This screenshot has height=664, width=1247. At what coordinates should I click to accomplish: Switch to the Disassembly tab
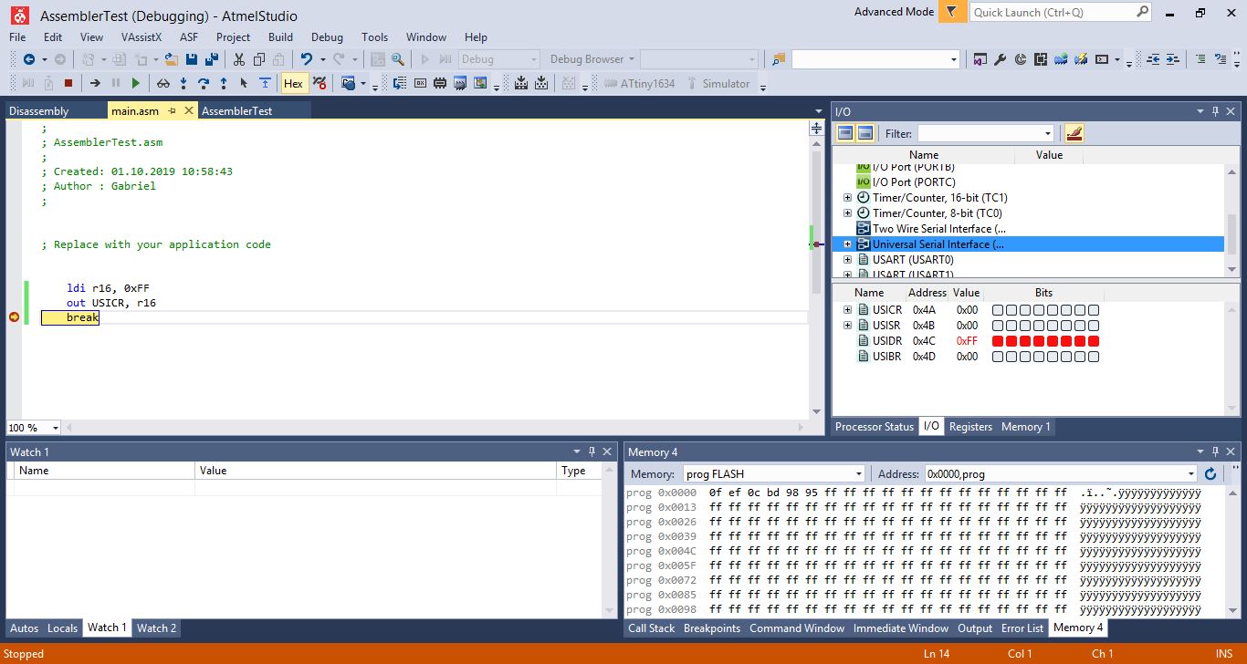[39, 111]
